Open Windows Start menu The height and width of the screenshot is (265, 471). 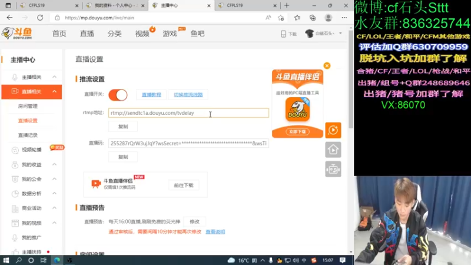(x=6, y=260)
